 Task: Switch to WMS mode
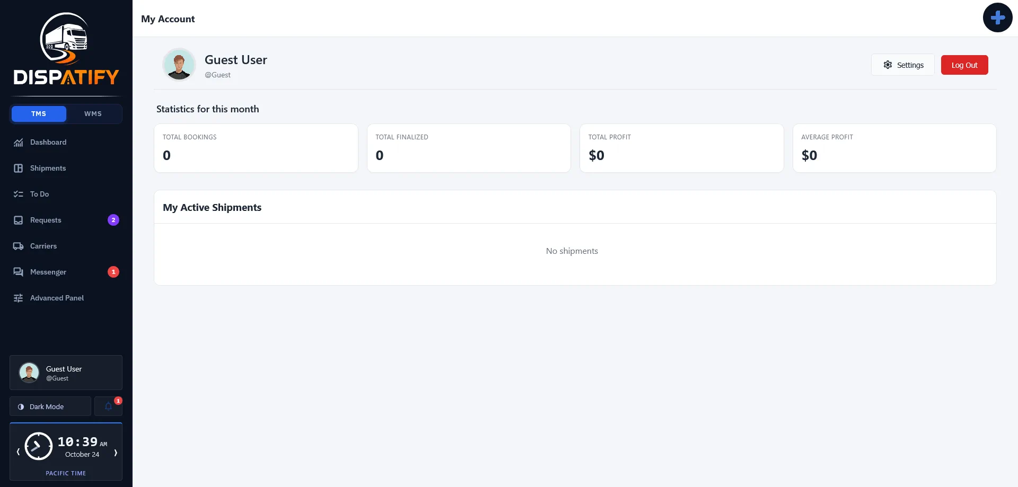coord(93,114)
